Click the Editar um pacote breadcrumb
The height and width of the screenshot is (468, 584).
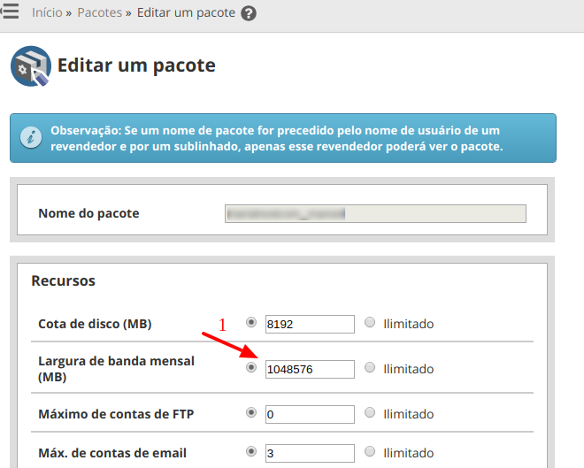pyautogui.click(x=186, y=14)
